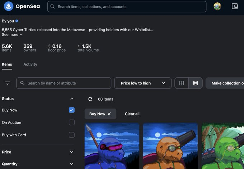Screen dimensions: 244x169
Task: Click the 60 items count text
Action: (x=105, y=99)
